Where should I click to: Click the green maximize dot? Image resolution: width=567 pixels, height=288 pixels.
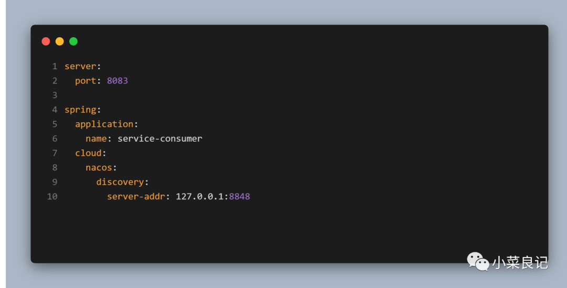(x=73, y=41)
